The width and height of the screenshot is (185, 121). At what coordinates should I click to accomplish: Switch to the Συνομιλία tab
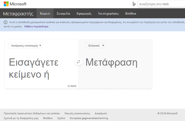pos(63,14)
